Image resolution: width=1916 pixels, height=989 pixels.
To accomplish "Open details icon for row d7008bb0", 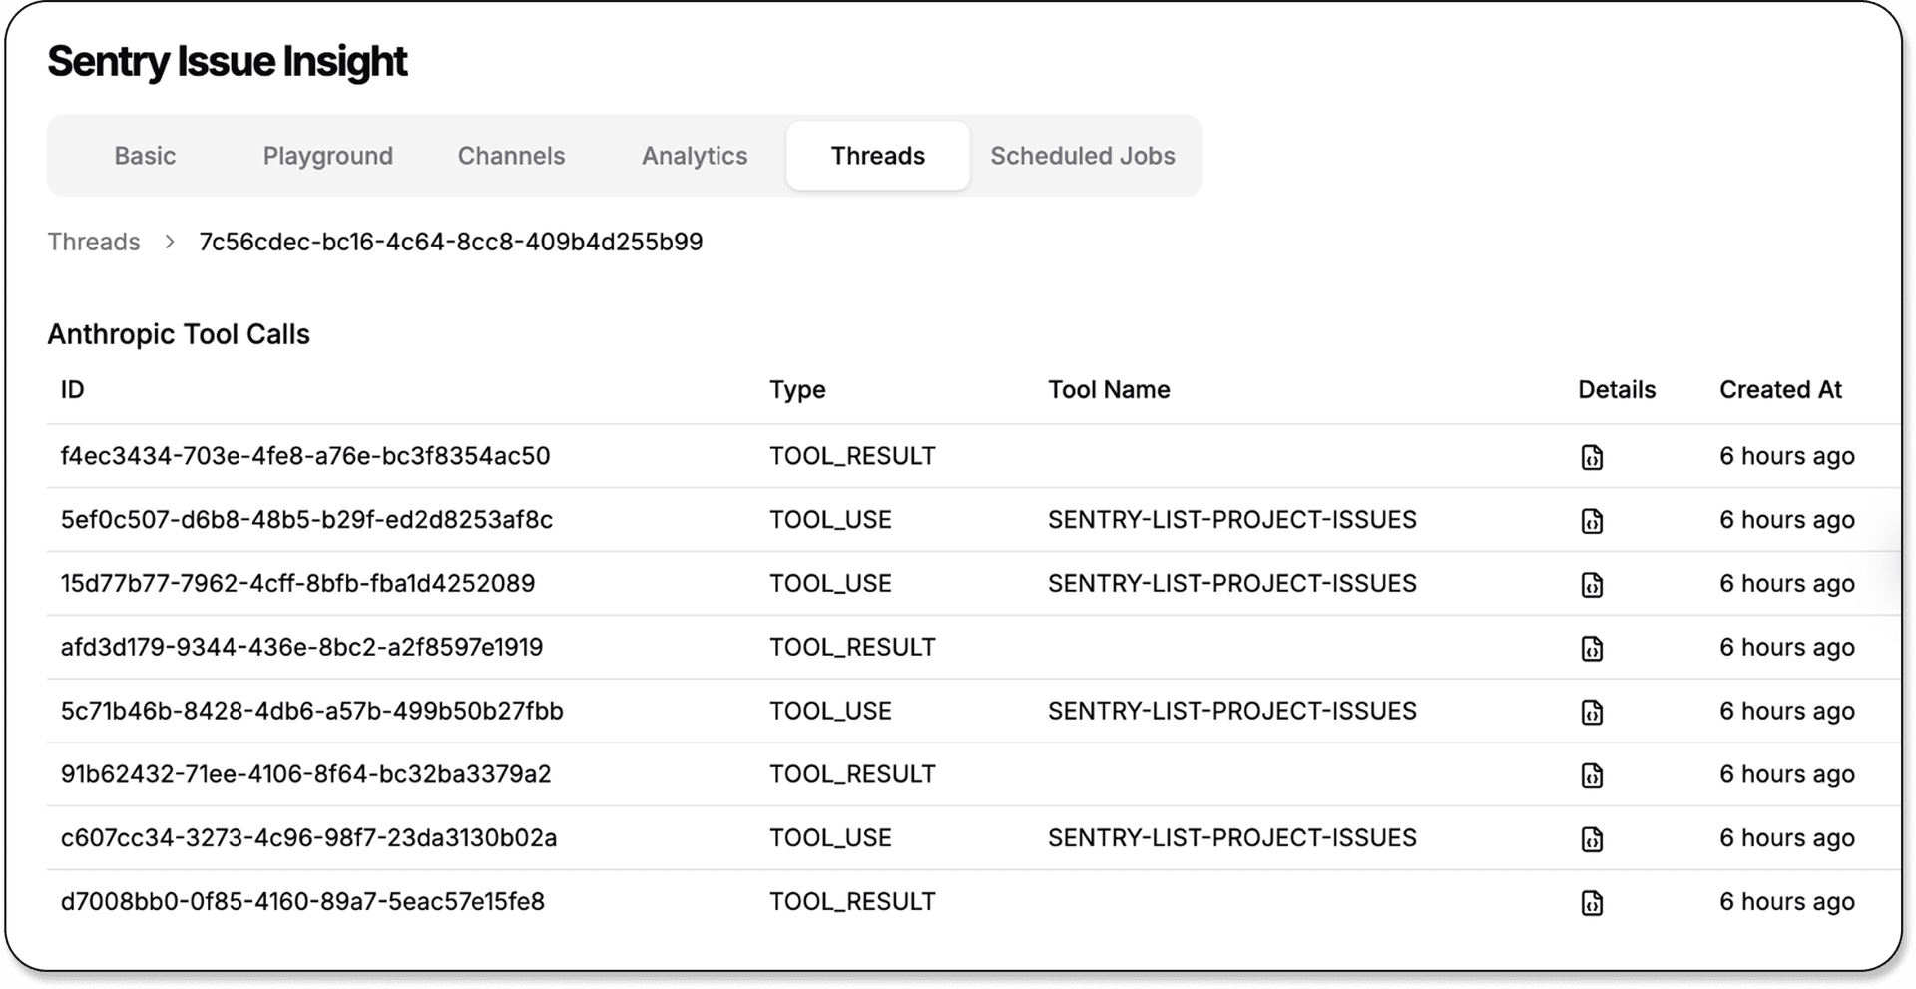I will click(x=1592, y=903).
